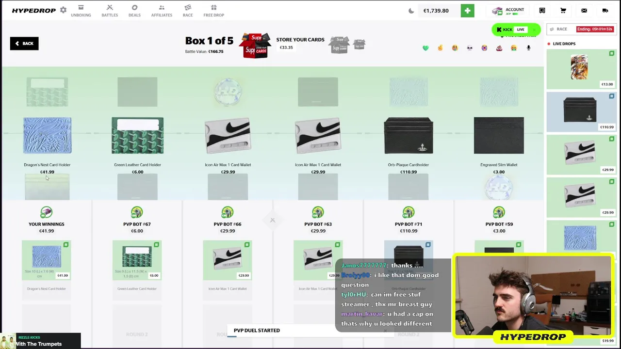Select Orb-Plaque Cardholder reel item

coord(409,136)
